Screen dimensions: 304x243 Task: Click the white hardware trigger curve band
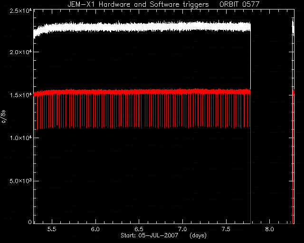pyautogui.click(x=142, y=27)
